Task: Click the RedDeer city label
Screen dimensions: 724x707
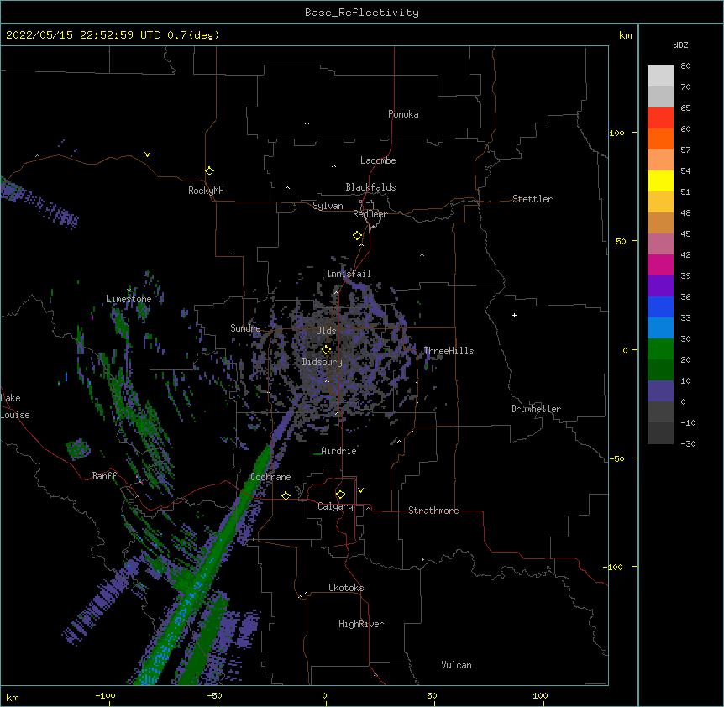Action: click(x=370, y=215)
